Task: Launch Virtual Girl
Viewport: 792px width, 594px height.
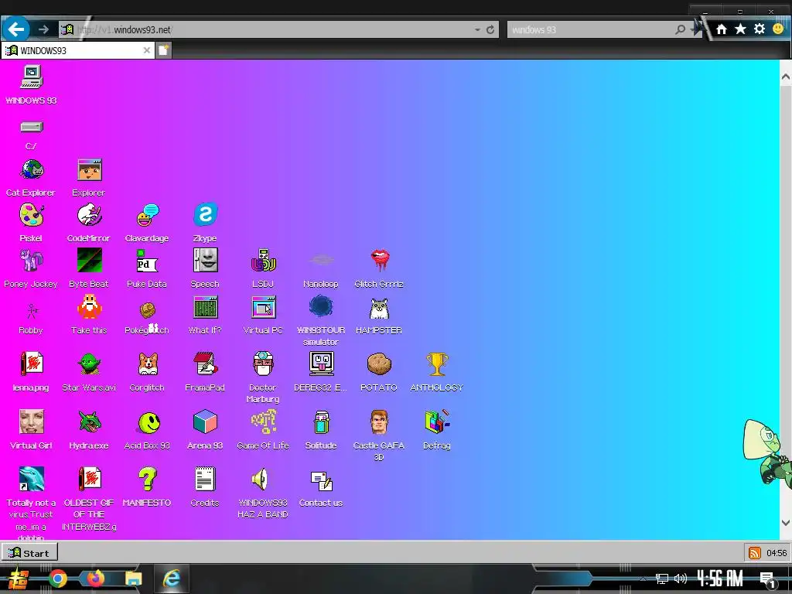Action: tap(31, 422)
